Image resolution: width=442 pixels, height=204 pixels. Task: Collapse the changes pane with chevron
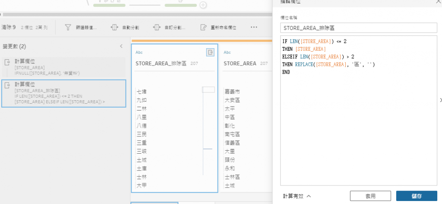click(121, 46)
